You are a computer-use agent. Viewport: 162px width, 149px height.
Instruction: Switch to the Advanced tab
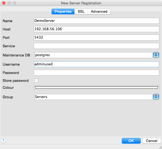click(x=99, y=11)
